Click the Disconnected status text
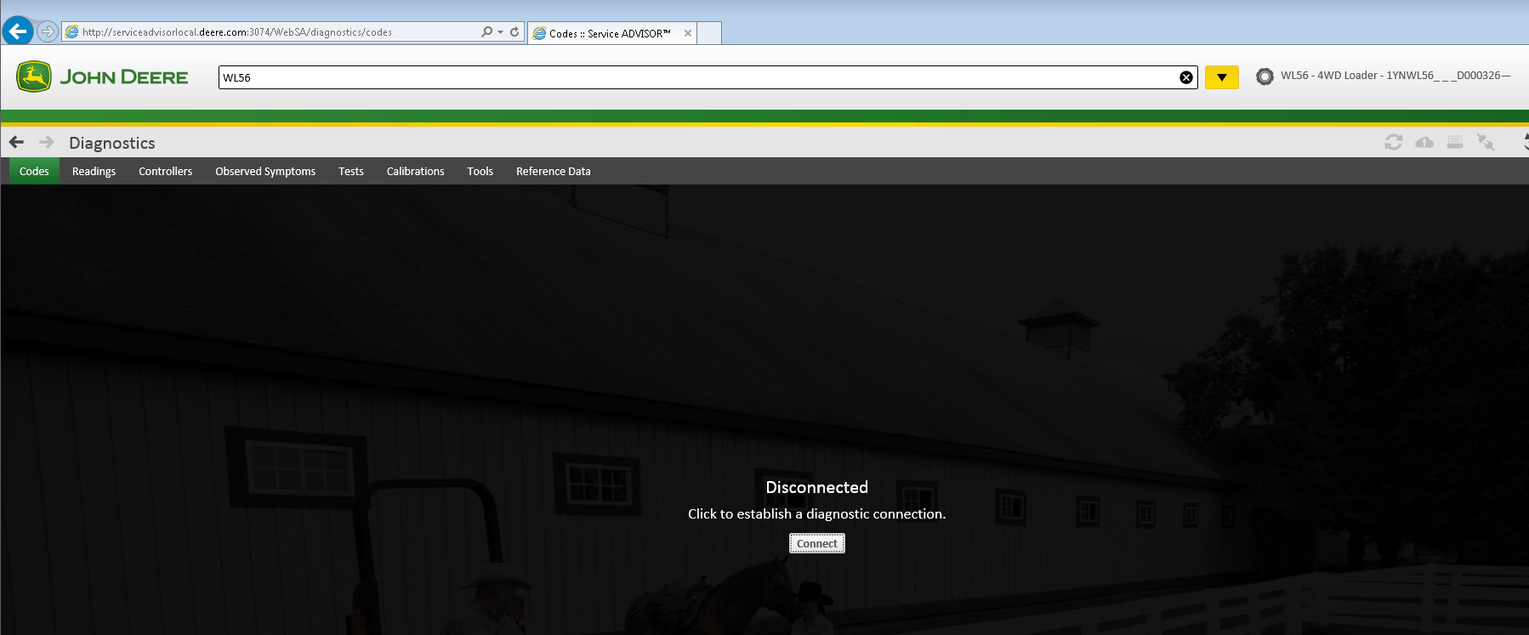1529x635 pixels. click(816, 487)
